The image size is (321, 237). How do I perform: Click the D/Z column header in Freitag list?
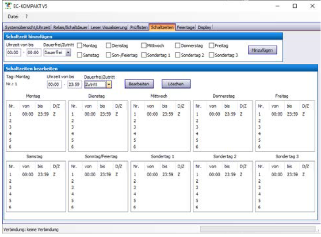coord(305,106)
